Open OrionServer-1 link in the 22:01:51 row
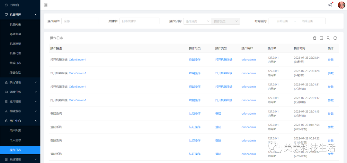 coord(77,87)
